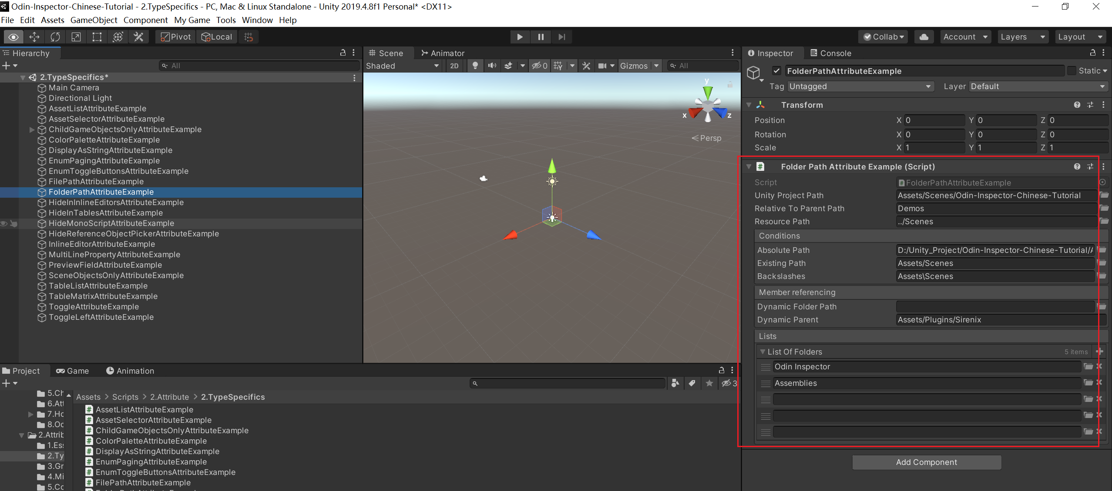This screenshot has width=1112, height=491.
Task: Select Main Camera in hierarchy
Action: tap(74, 88)
